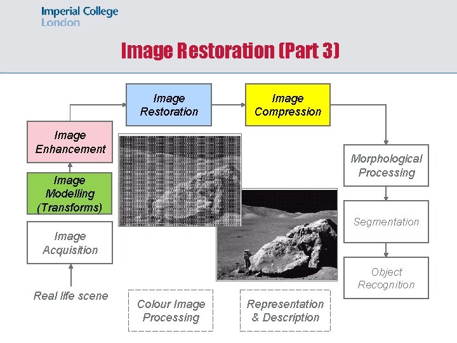457x343 pixels.
Task: Select the Morphological Processing box
Action: pyautogui.click(x=386, y=165)
